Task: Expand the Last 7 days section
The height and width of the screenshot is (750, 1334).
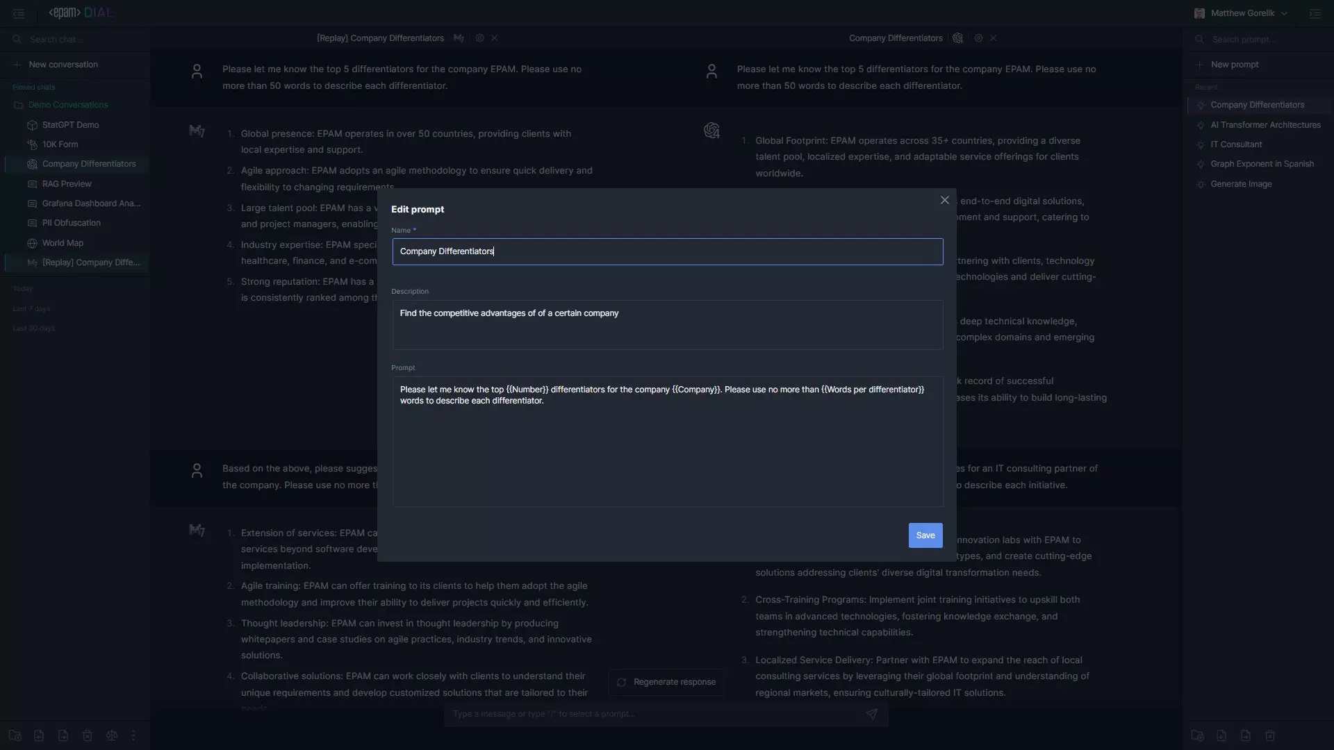Action: (x=31, y=308)
